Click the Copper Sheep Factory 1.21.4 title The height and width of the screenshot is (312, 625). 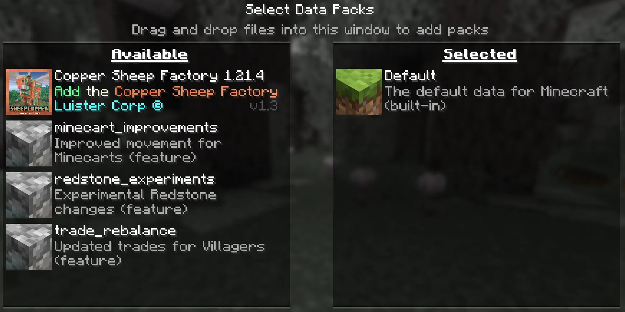159,76
